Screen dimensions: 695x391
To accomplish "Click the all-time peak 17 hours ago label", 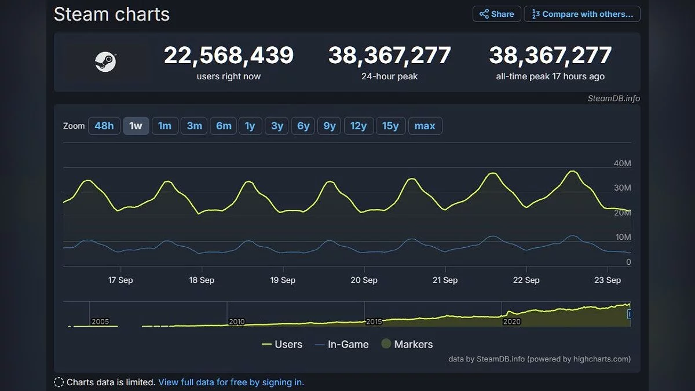I will 550,76.
